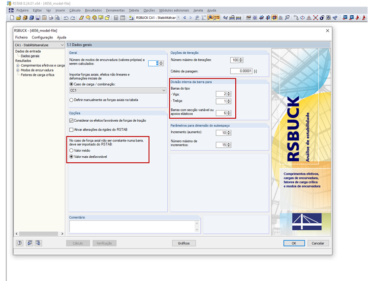Viewport: 374px width, 281px height.
Task: Click the mirror triangle icon in toolbar
Action: [x=309, y=18]
